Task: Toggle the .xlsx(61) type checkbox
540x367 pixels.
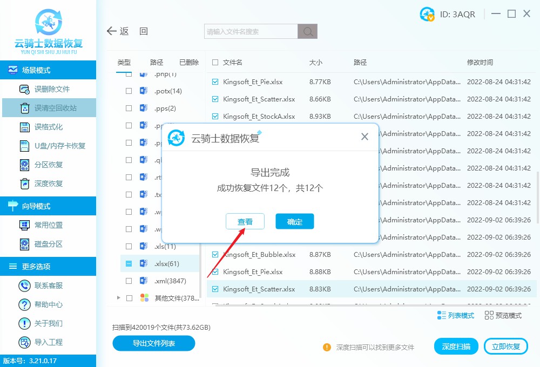Action: click(x=129, y=264)
